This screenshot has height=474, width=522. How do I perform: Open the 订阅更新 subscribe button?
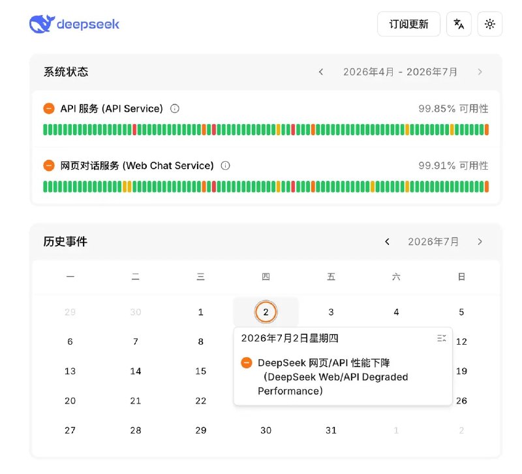[x=409, y=24]
